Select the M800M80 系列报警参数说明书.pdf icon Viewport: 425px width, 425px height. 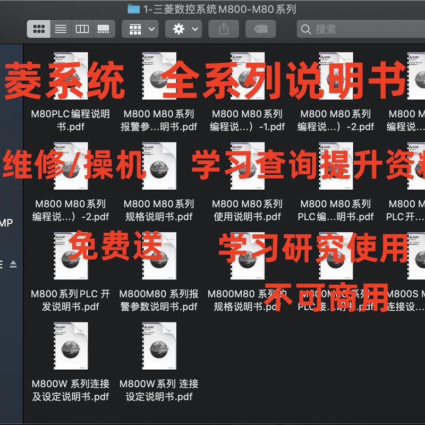[159, 256]
